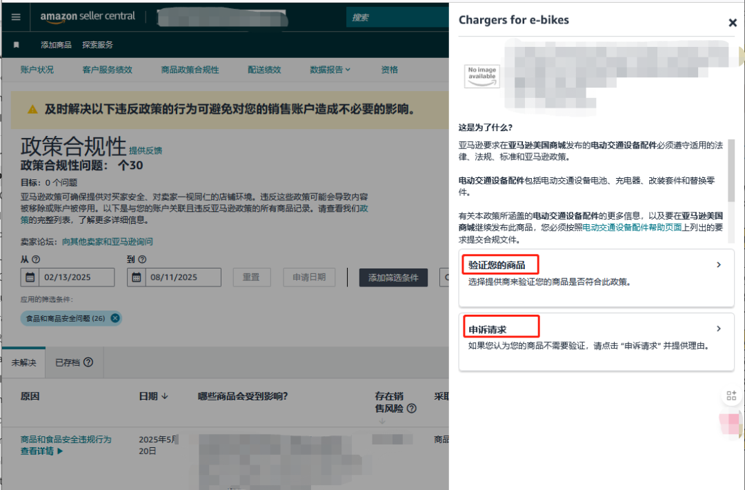Click the 重置 button

pyautogui.click(x=251, y=277)
